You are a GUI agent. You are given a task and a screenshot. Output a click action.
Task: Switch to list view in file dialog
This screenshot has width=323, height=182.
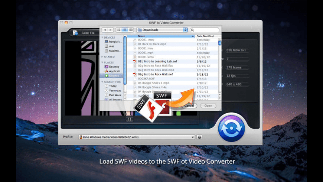pyautogui.click(x=125, y=30)
